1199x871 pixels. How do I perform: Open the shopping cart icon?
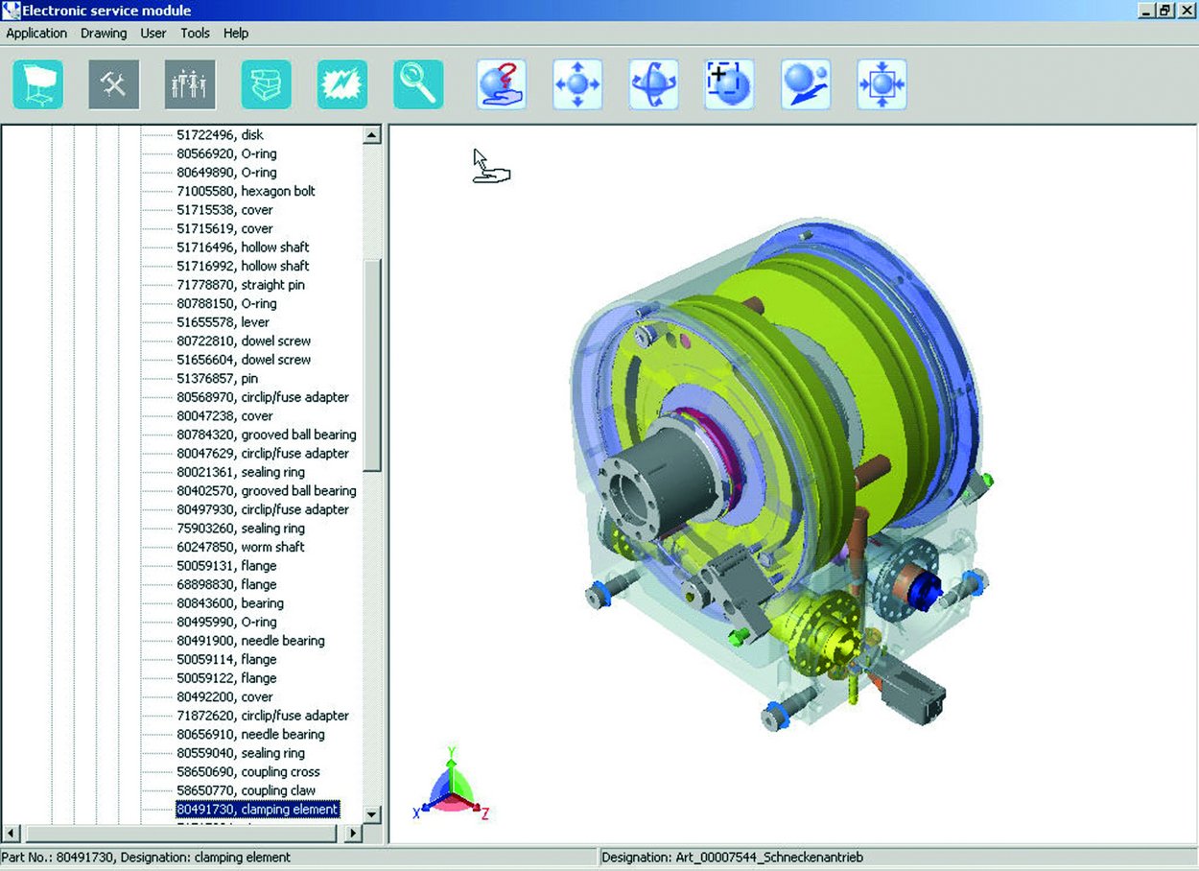coord(38,84)
